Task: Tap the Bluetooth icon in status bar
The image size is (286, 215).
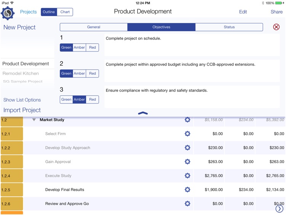Action: [263, 3]
